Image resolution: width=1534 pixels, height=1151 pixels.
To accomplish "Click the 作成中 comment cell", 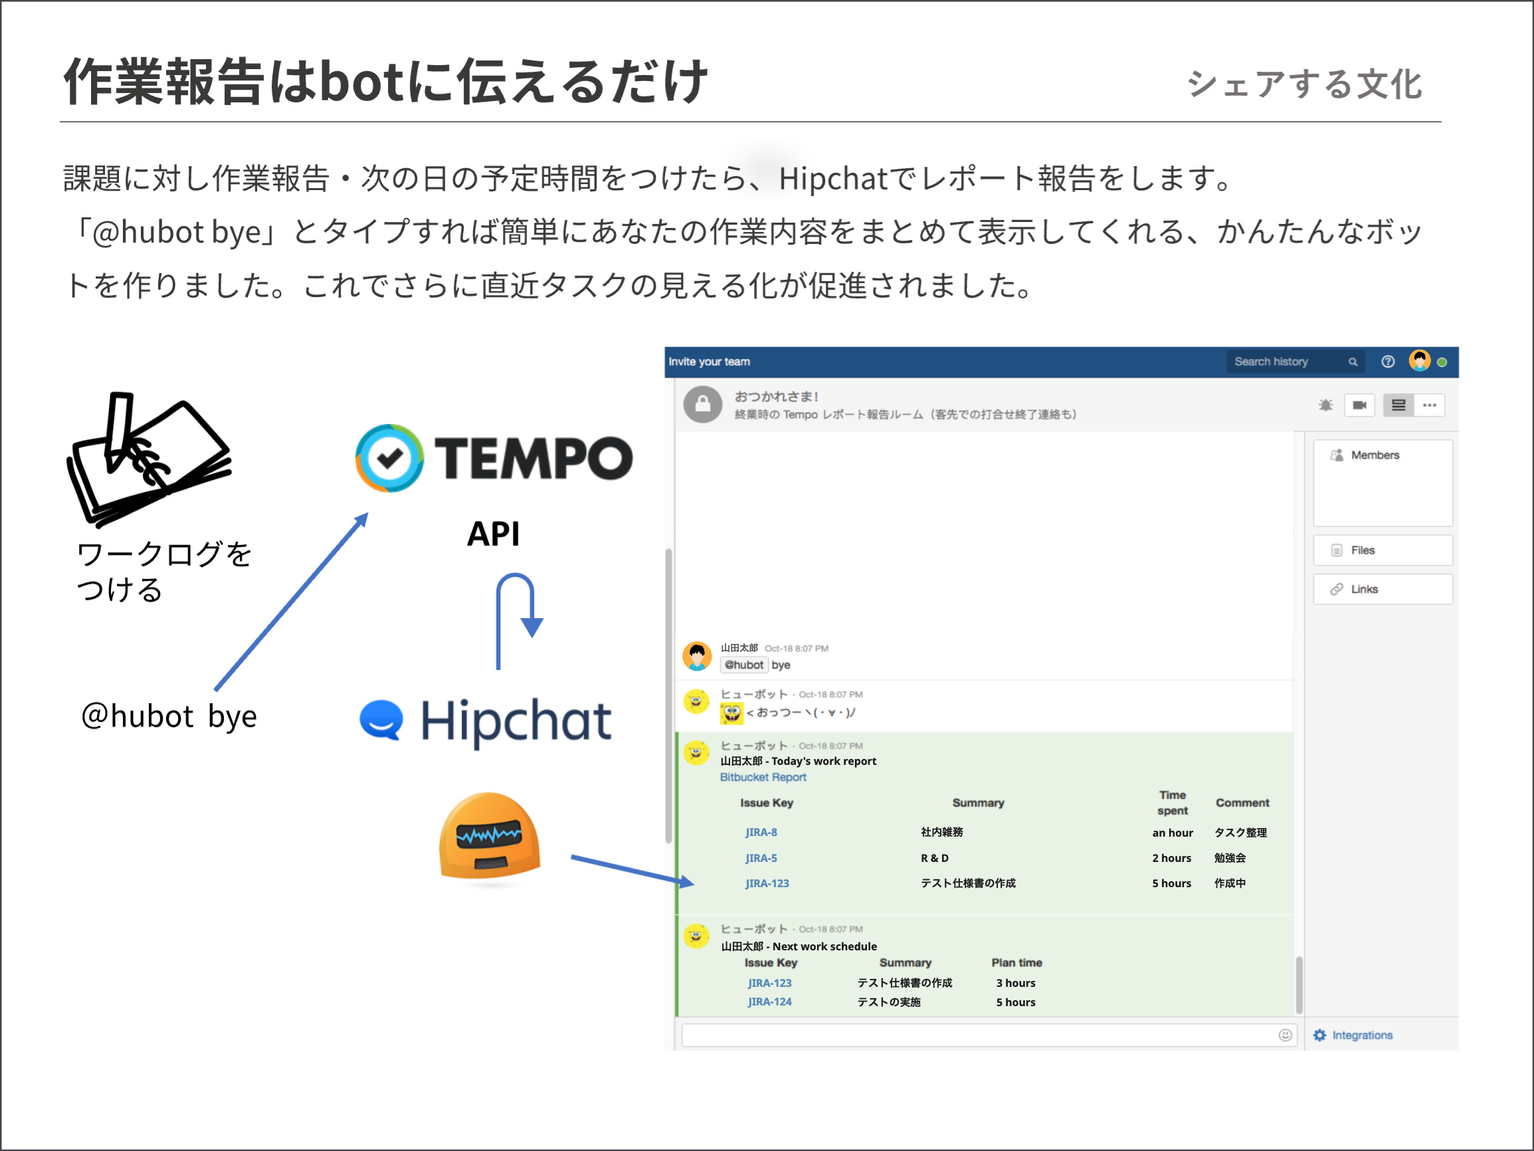I will (x=1230, y=883).
